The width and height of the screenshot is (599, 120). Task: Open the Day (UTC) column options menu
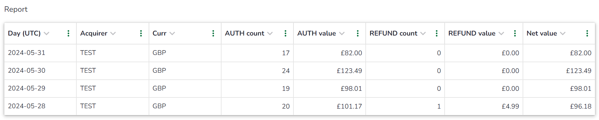(68, 33)
